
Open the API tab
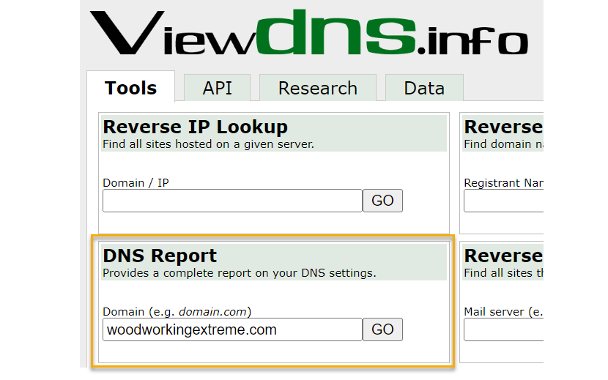pos(217,89)
